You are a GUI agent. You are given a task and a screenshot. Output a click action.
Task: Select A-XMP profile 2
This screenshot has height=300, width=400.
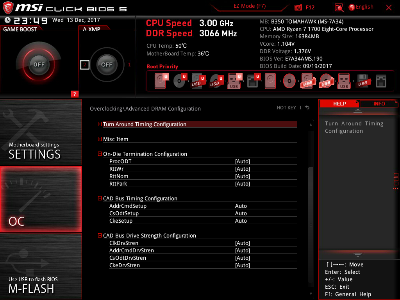(85, 65)
